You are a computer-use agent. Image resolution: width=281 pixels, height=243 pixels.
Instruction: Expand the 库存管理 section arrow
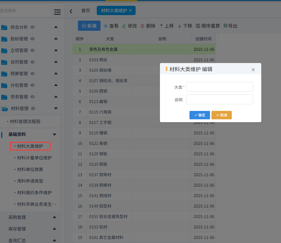click(x=54, y=229)
